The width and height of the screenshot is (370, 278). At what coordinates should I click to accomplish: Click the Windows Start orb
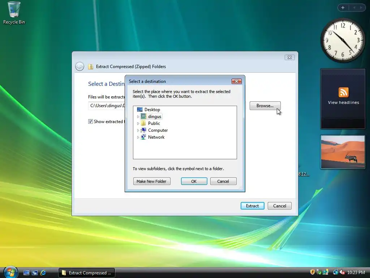click(10, 272)
